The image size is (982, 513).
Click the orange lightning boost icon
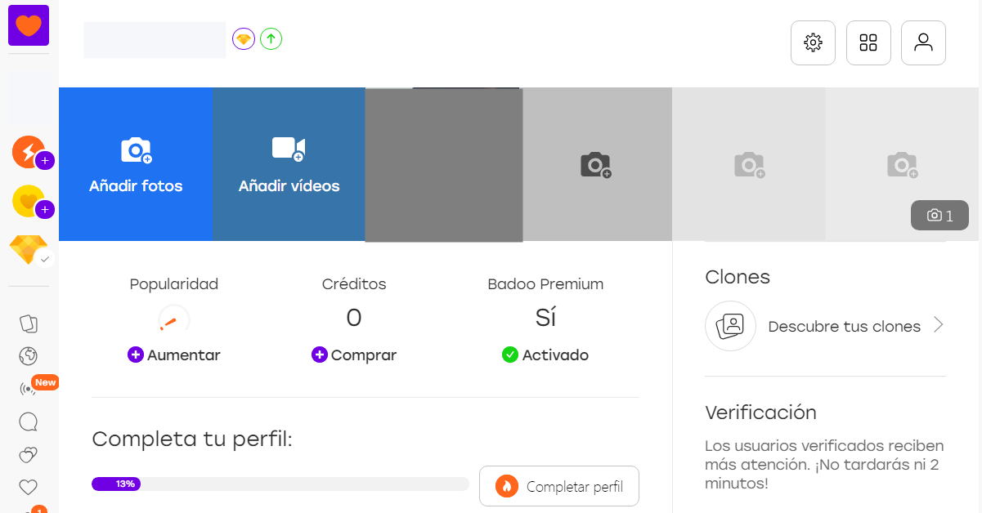29,152
